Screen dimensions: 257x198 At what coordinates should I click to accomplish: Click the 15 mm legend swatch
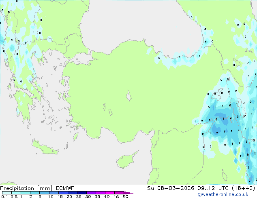(63, 193)
